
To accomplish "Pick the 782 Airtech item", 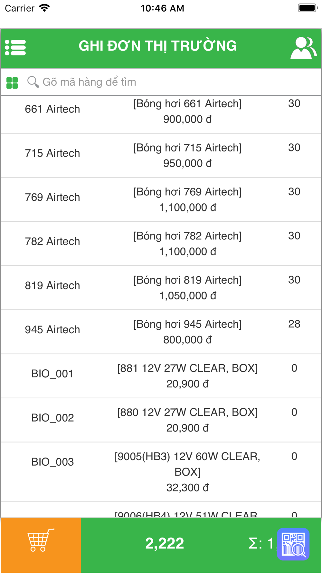I will click(x=161, y=244).
